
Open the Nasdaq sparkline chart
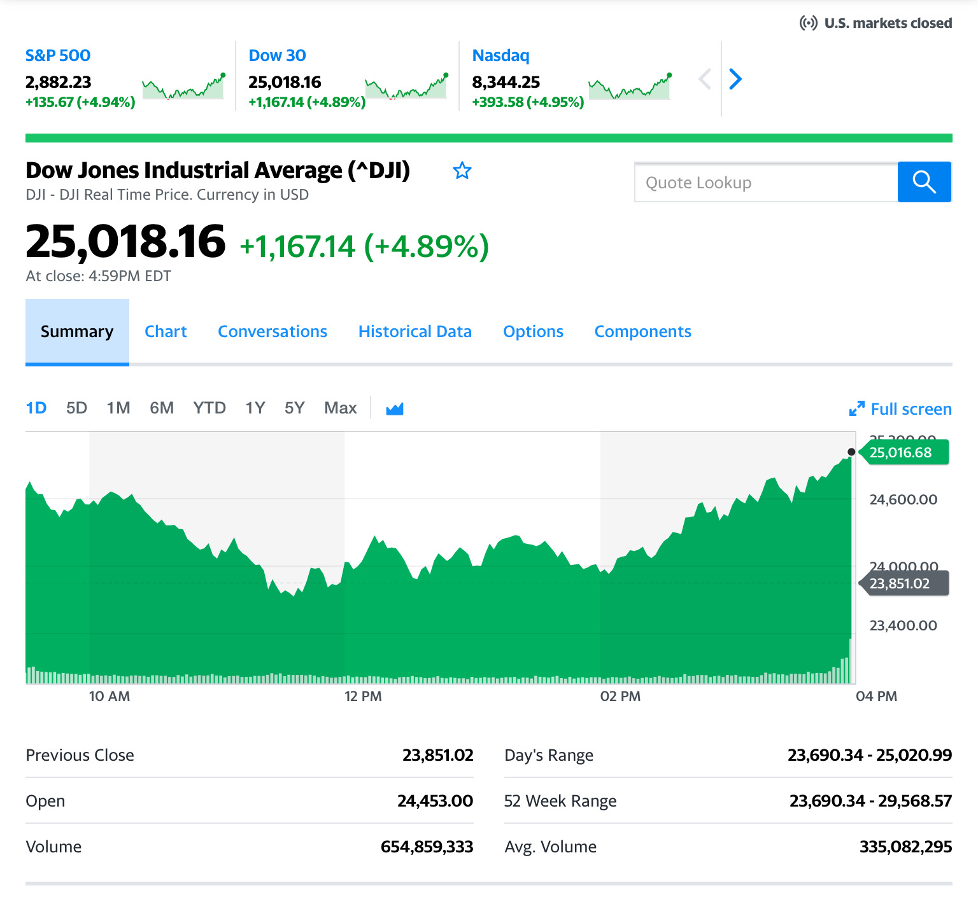point(630,87)
